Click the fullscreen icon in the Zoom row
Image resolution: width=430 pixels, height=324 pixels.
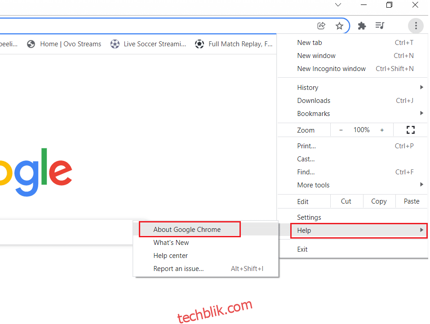410,130
